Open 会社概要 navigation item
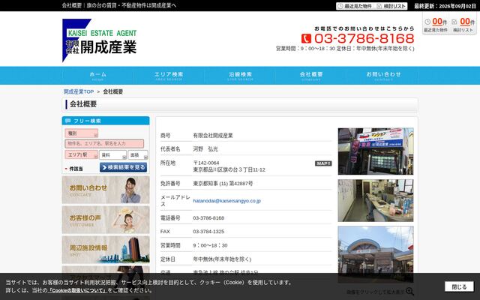Viewport: 480px width, 300px height. [311, 76]
